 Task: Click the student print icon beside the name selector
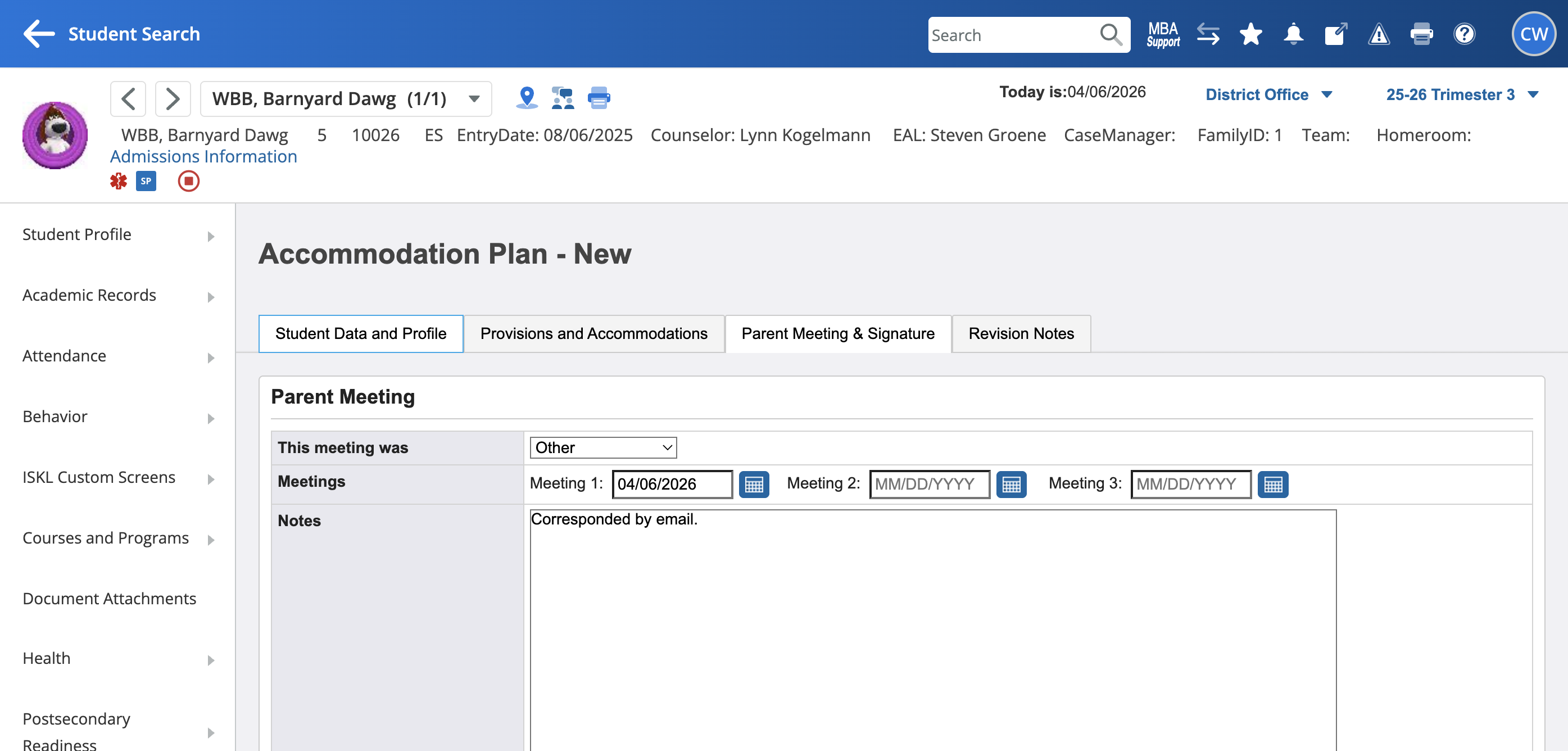(599, 97)
